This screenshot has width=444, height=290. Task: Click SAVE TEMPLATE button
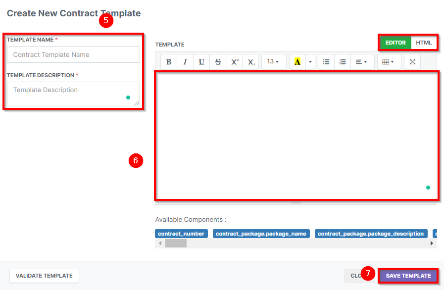click(x=408, y=276)
